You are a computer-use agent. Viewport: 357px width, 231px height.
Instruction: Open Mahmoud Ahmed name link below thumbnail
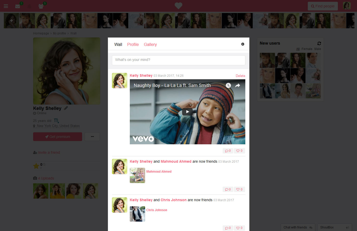point(159,172)
